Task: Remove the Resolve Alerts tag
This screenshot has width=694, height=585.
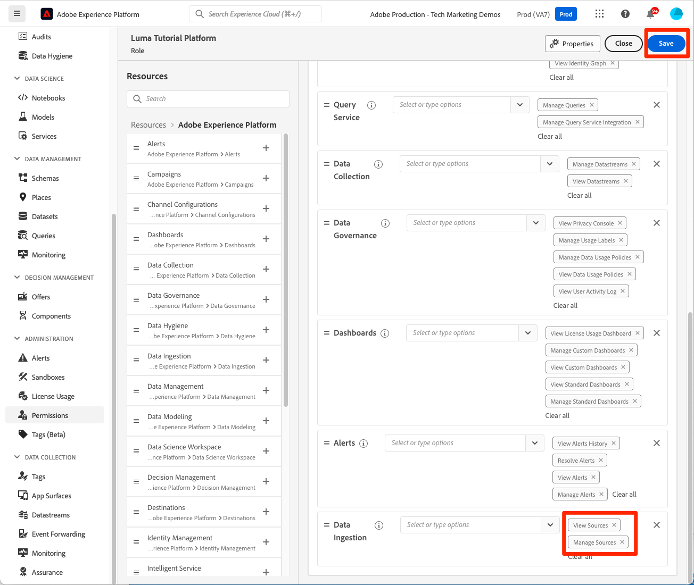Action: click(601, 461)
